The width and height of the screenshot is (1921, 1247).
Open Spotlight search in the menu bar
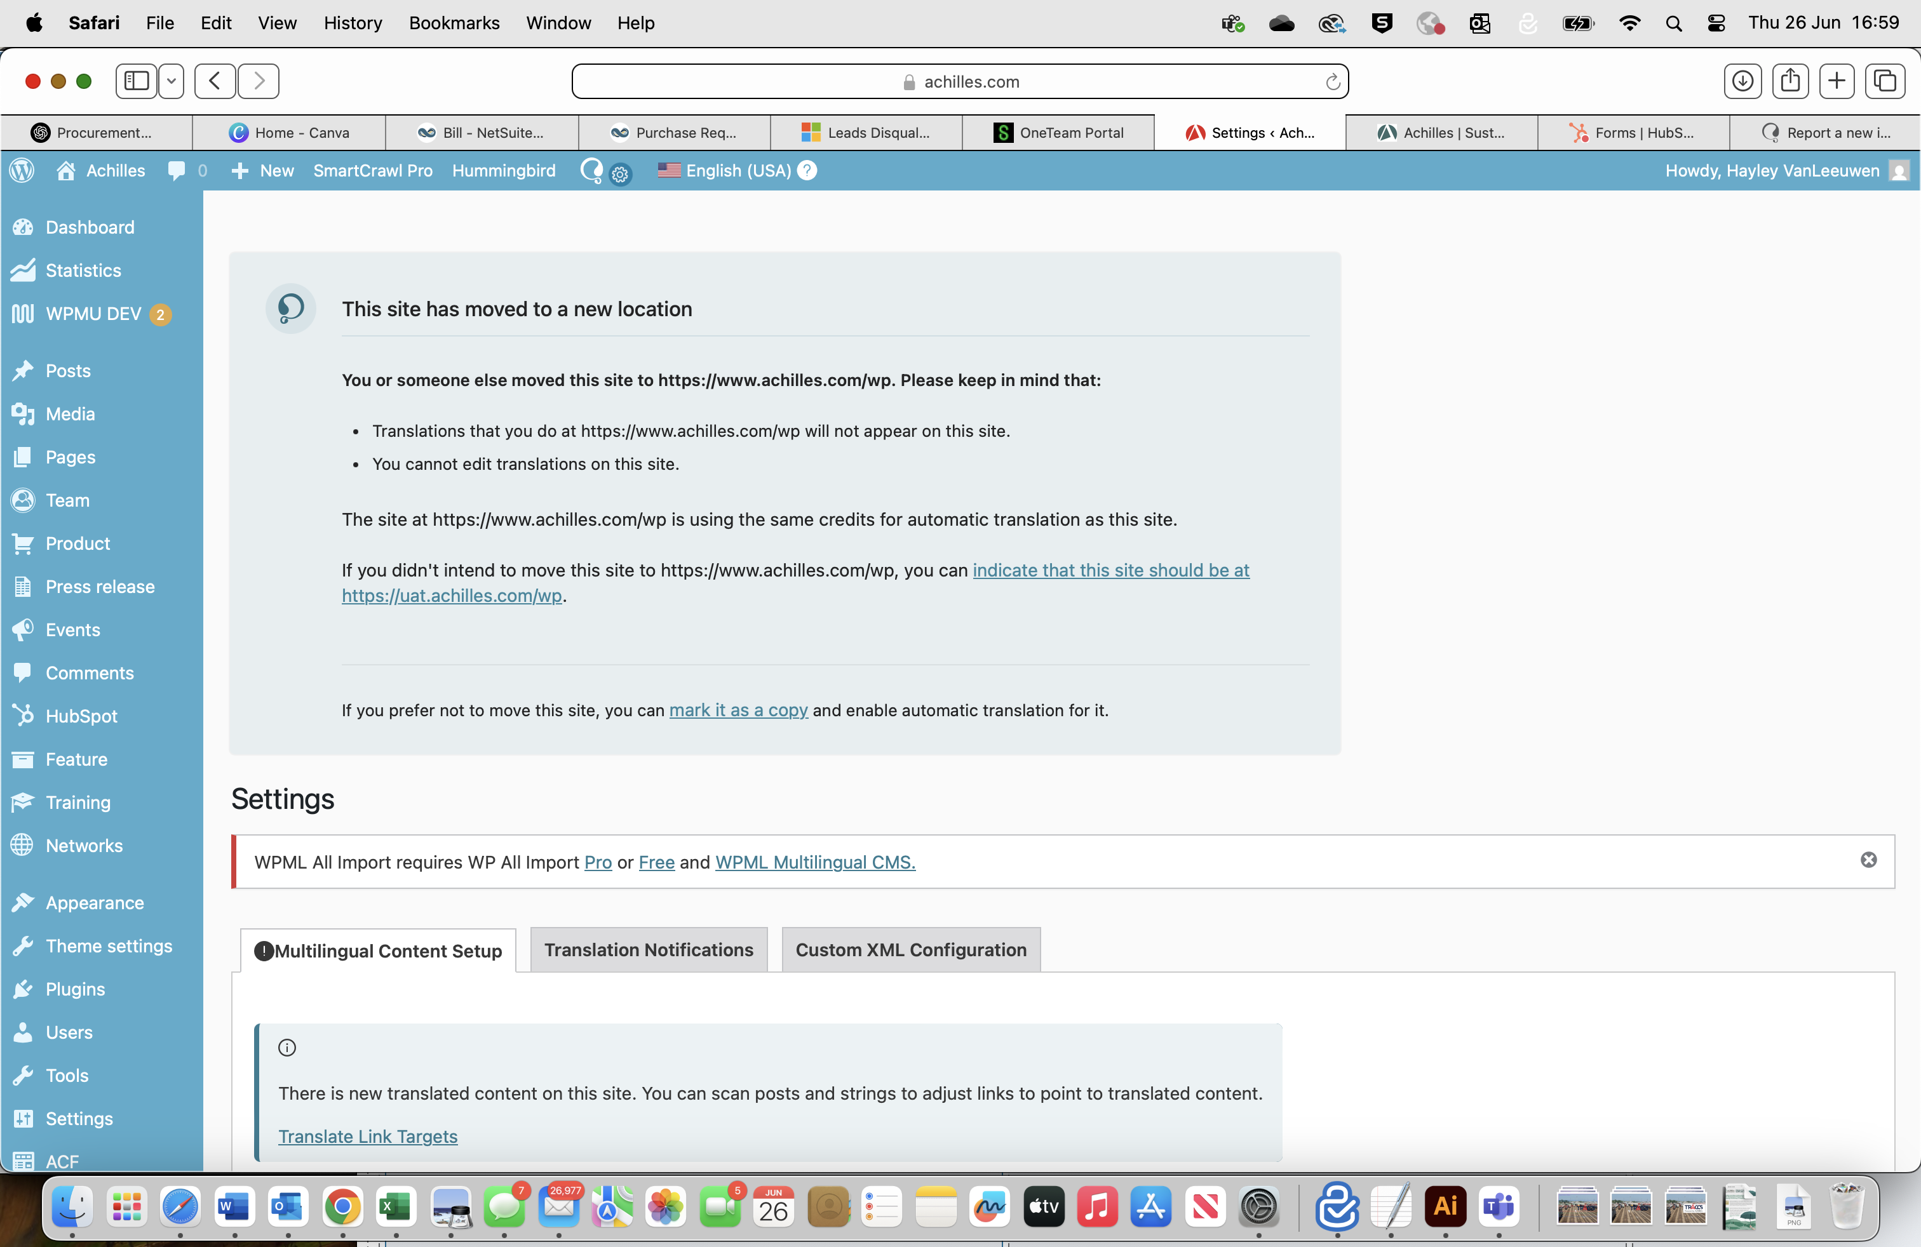pos(1673,23)
